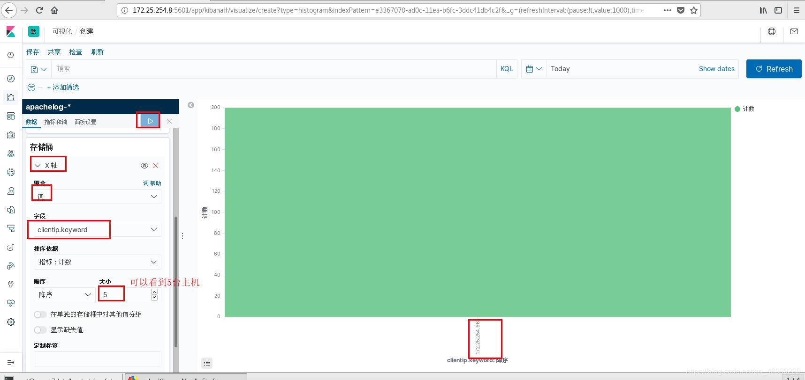This screenshot has height=380, width=805.
Task: Open Maps icon in sidebar
Action: click(11, 153)
